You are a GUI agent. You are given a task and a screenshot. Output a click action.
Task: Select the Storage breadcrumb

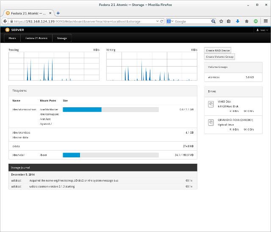[x=62, y=38]
